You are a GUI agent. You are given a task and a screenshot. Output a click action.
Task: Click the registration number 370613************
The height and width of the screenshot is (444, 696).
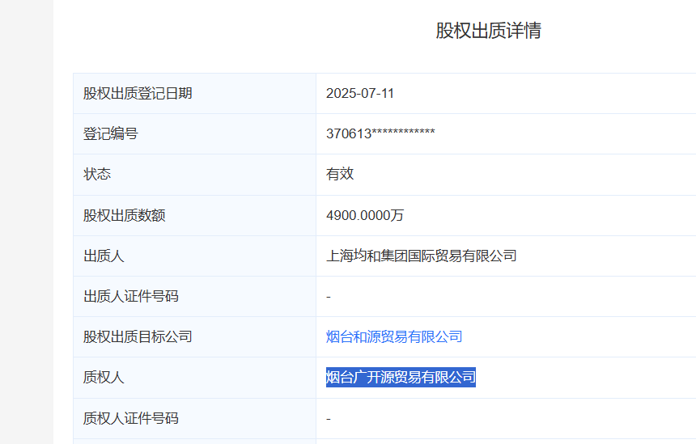point(380,133)
